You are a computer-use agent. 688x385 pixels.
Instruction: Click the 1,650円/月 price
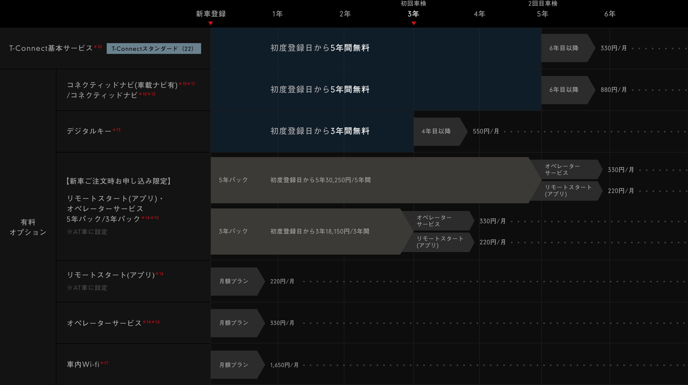(x=284, y=365)
